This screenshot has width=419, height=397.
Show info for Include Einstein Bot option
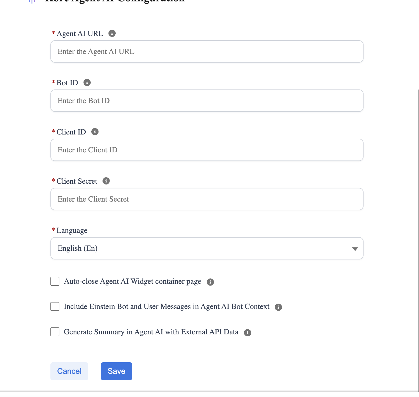coord(278,307)
